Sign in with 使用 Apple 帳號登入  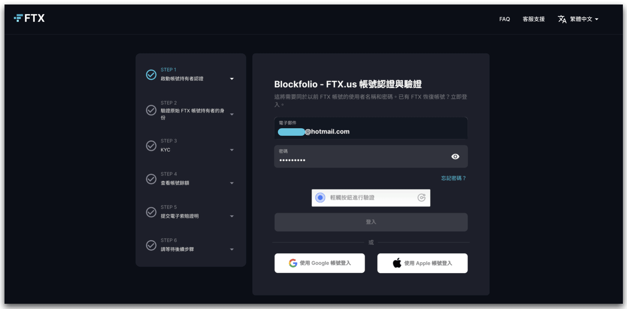point(422,263)
